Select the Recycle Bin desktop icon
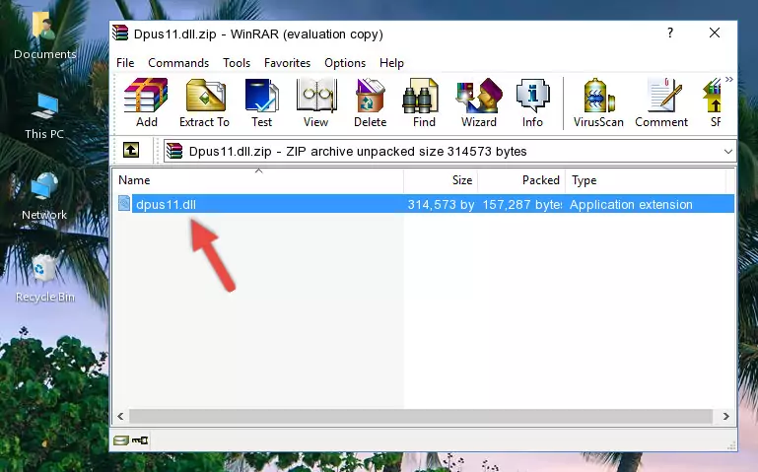Image resolution: width=758 pixels, height=472 pixels. click(x=44, y=278)
